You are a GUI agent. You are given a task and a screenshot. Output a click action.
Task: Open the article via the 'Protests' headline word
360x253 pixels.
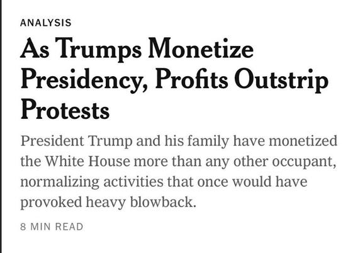tap(65, 110)
